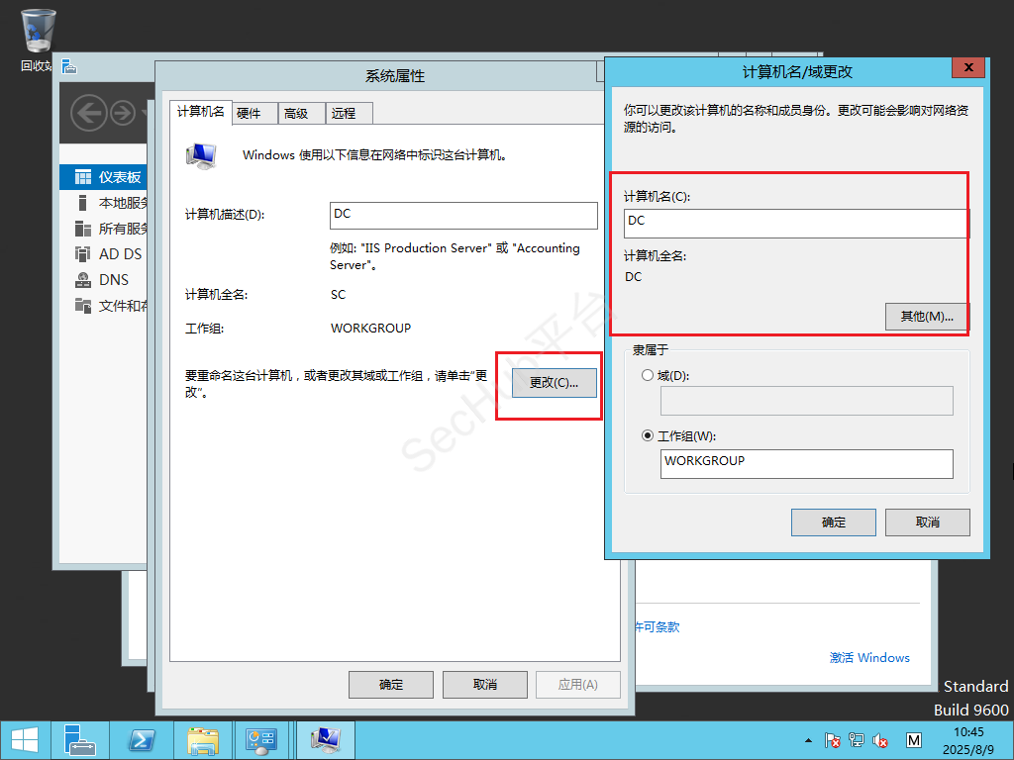Select AD DS in the Server Manager sidebar

[x=120, y=254]
